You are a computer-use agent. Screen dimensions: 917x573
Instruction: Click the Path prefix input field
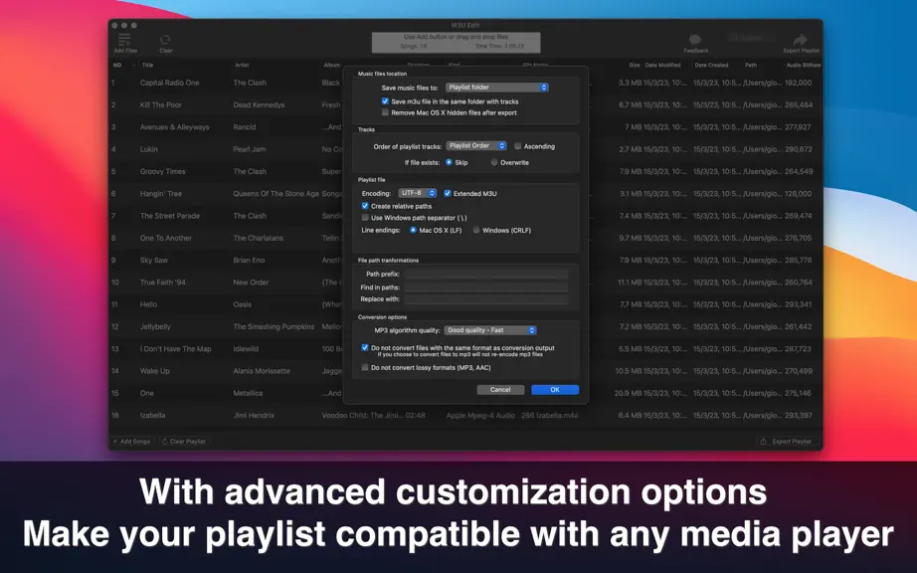(x=486, y=274)
